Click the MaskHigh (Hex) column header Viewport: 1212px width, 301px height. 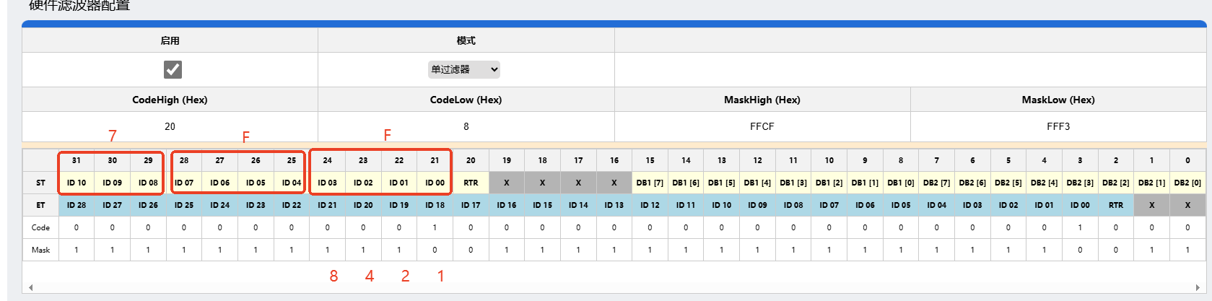pyautogui.click(x=762, y=100)
